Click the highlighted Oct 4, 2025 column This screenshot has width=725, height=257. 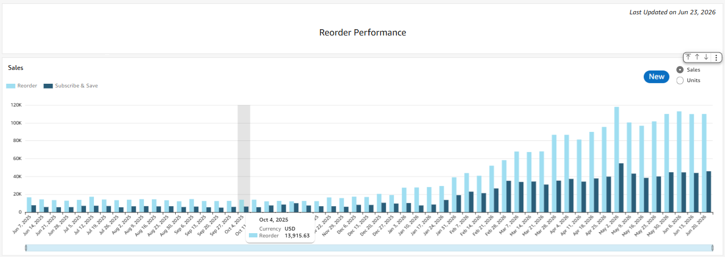point(244,158)
